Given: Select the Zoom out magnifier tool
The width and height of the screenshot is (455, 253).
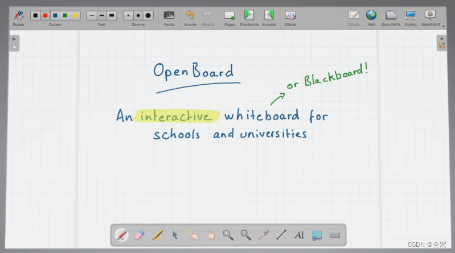Looking at the screenshot, I should click(x=246, y=235).
